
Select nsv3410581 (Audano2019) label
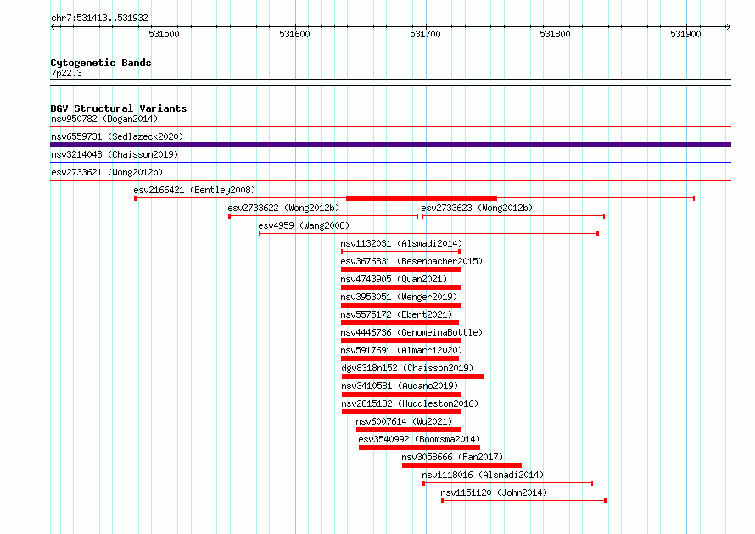pos(400,386)
